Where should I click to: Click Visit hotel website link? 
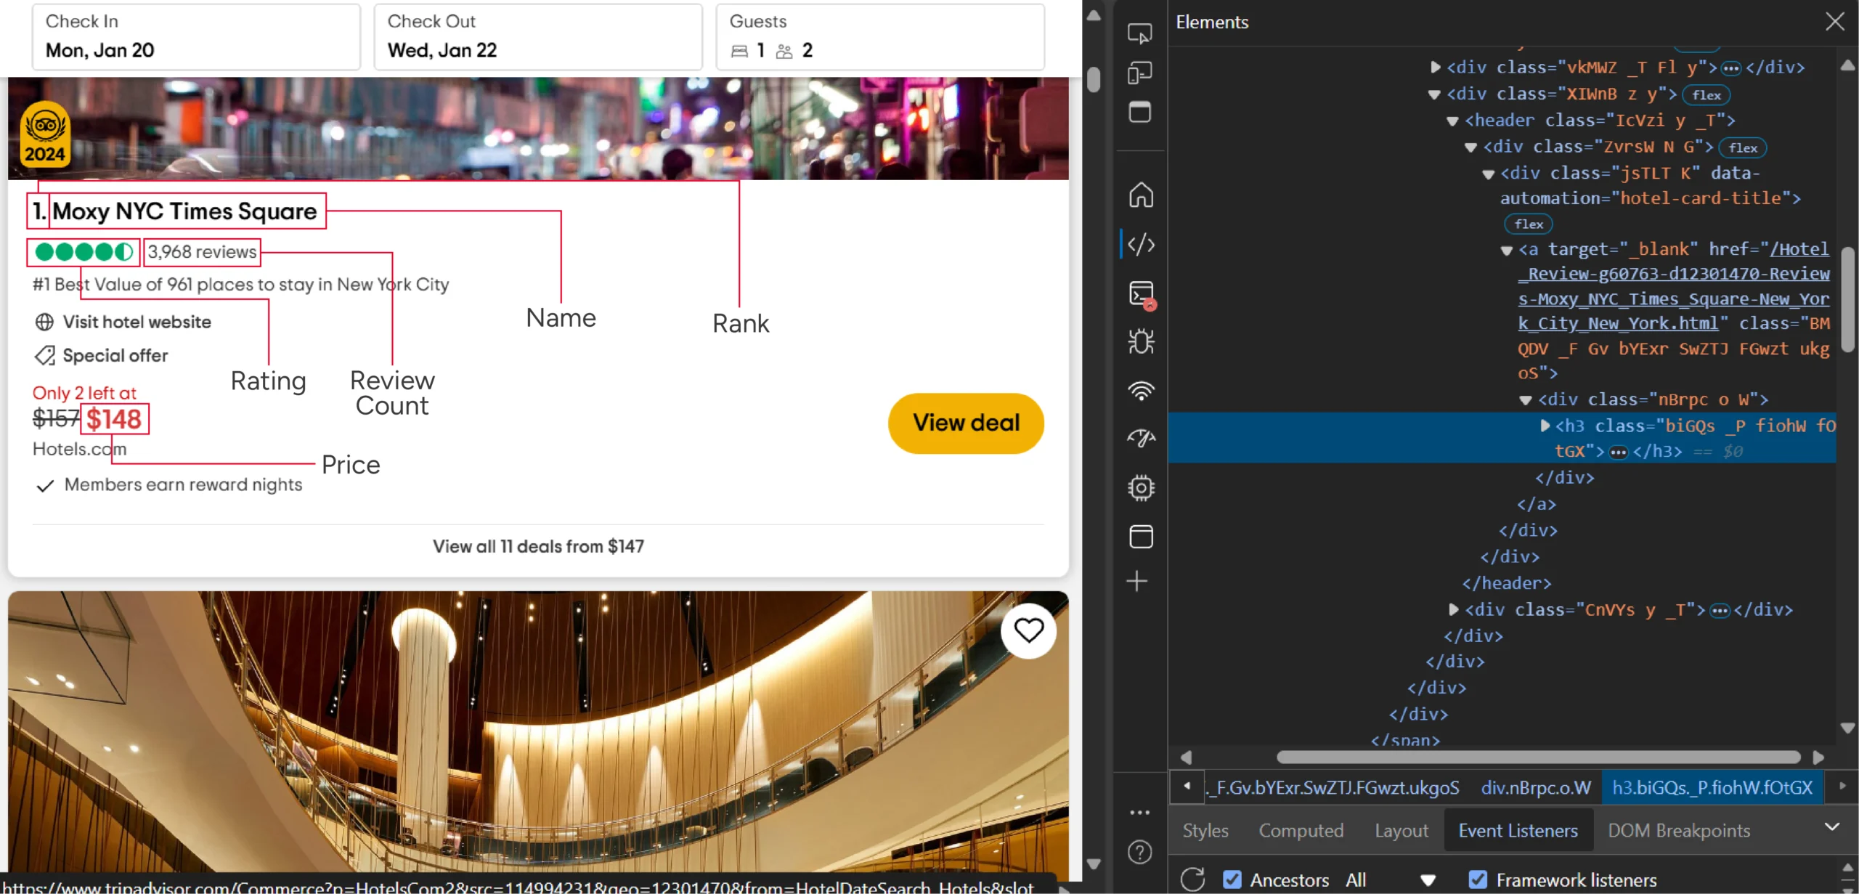click(137, 321)
